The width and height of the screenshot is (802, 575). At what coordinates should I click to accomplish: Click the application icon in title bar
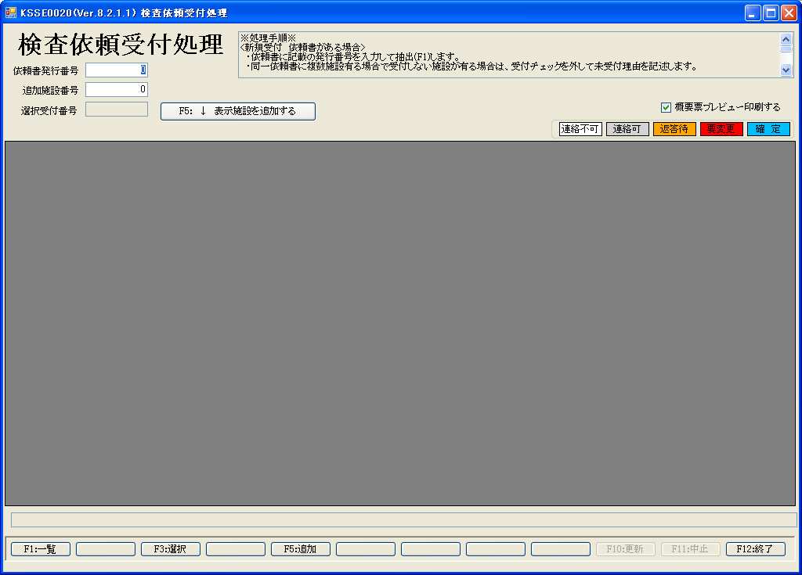(11, 13)
